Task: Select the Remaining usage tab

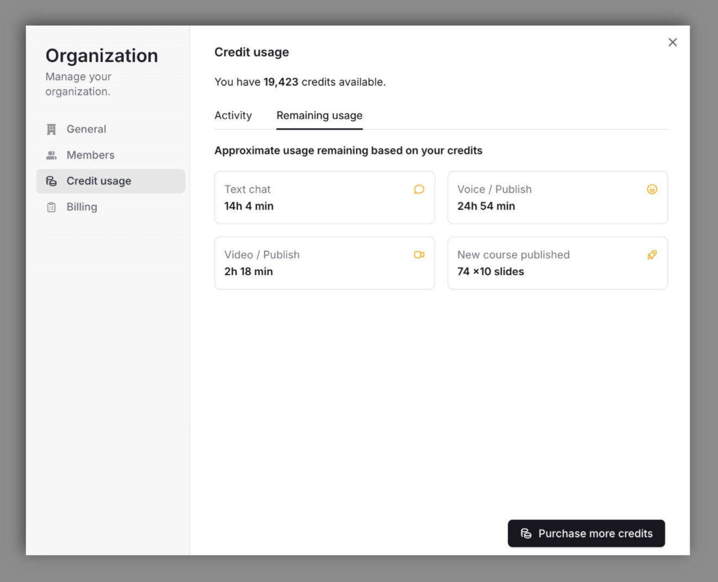Action: point(319,115)
